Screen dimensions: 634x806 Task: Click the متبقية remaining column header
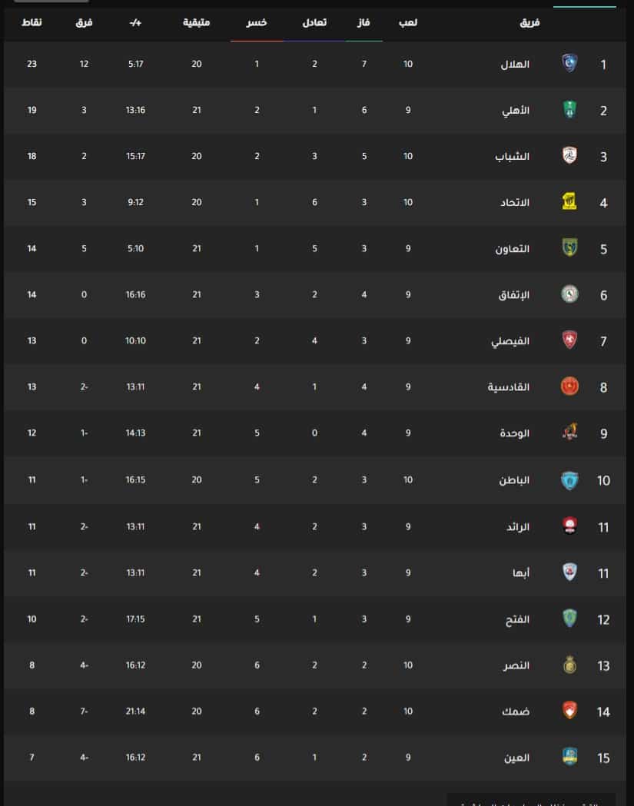point(197,22)
